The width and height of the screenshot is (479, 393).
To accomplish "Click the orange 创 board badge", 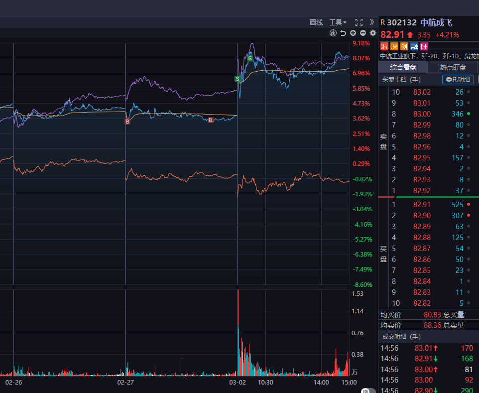I will pos(404,46).
